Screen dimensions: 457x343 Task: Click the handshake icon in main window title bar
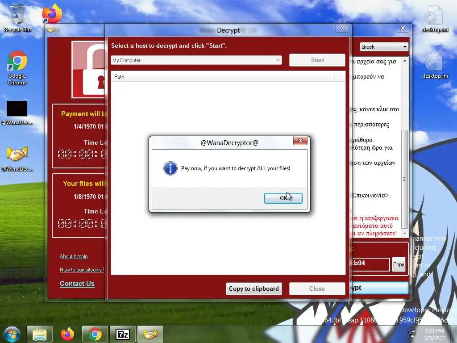pyautogui.click(x=51, y=29)
